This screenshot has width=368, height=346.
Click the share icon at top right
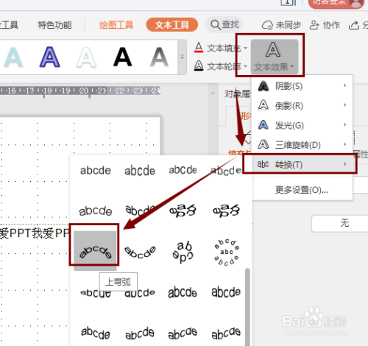354,25
